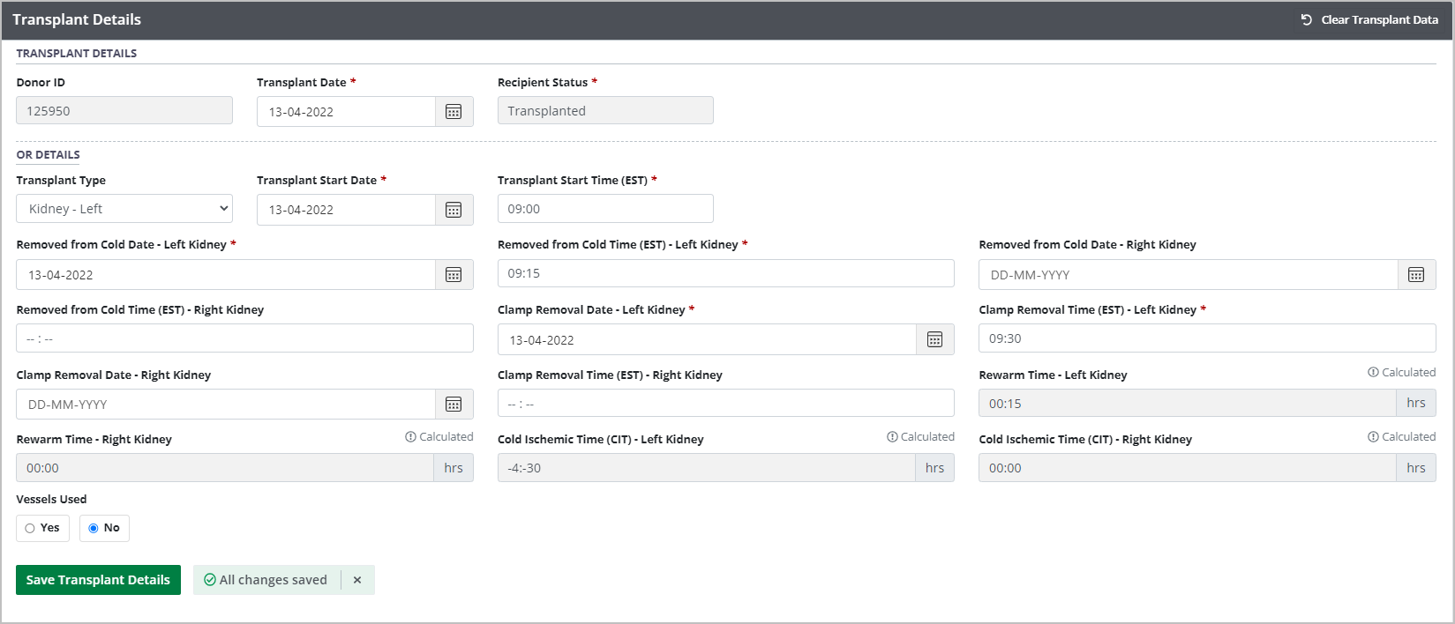Open calendar for Clamp Removal Date Right Kidney
The image size is (1455, 624).
[454, 405]
